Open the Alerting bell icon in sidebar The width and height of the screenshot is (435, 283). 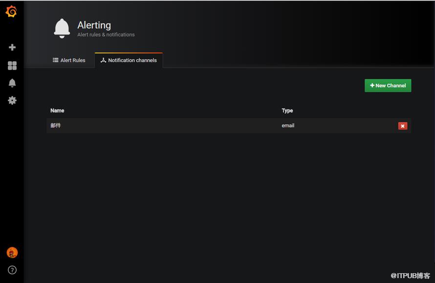pos(12,83)
